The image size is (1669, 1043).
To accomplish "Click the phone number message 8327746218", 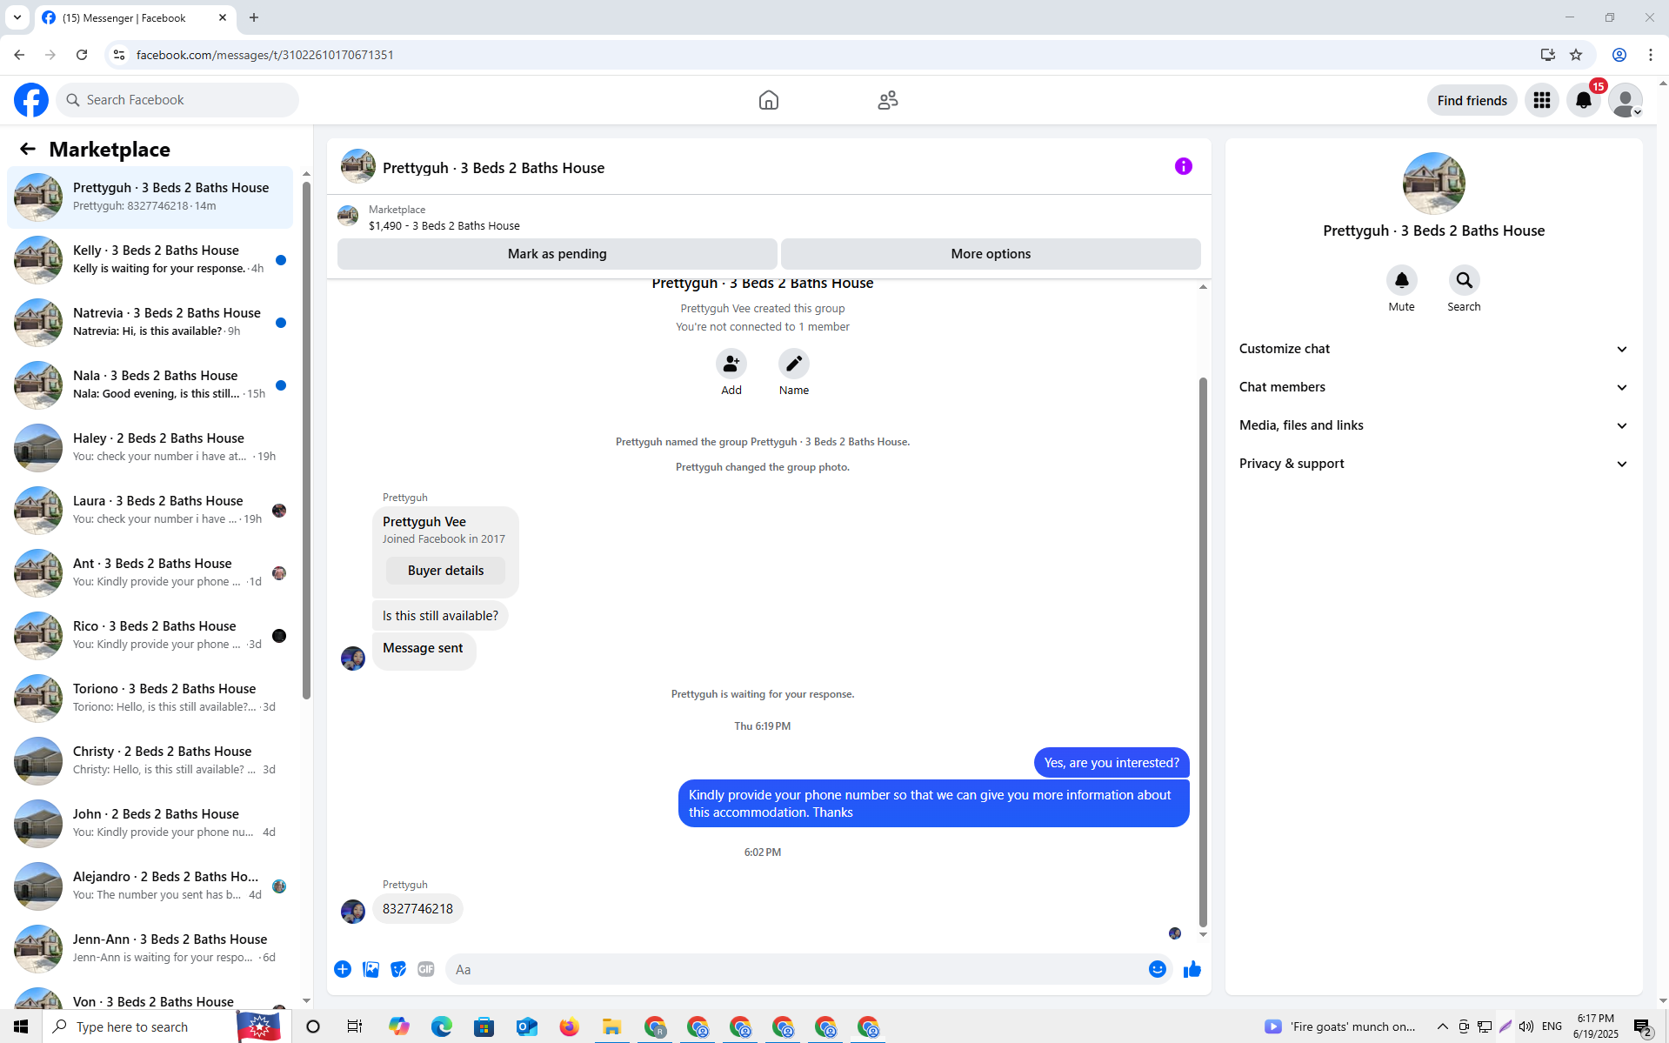I will (x=417, y=909).
